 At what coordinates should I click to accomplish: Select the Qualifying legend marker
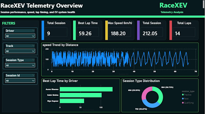pyautogui.click(x=183, y=103)
